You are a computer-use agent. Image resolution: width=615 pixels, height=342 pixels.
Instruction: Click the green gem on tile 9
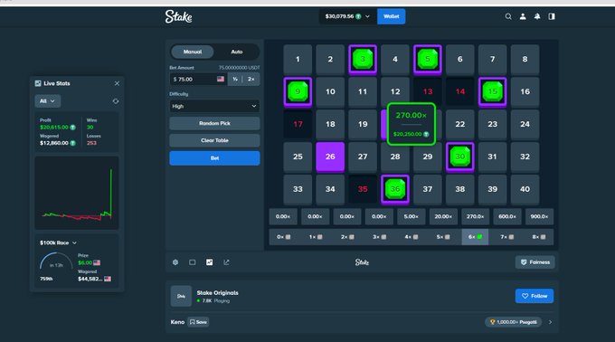pos(298,91)
